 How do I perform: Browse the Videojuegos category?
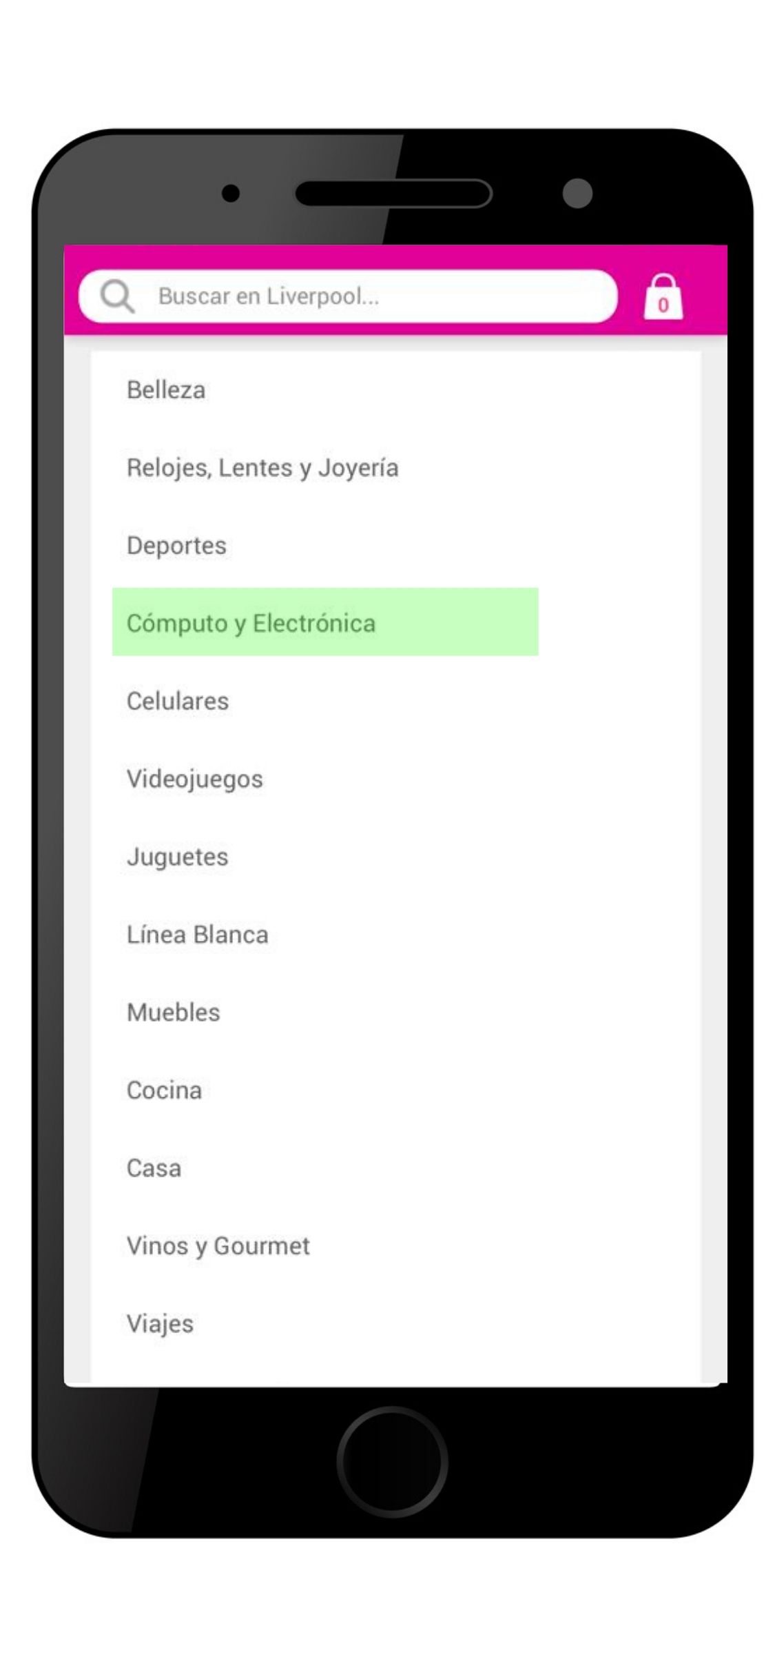[195, 780]
